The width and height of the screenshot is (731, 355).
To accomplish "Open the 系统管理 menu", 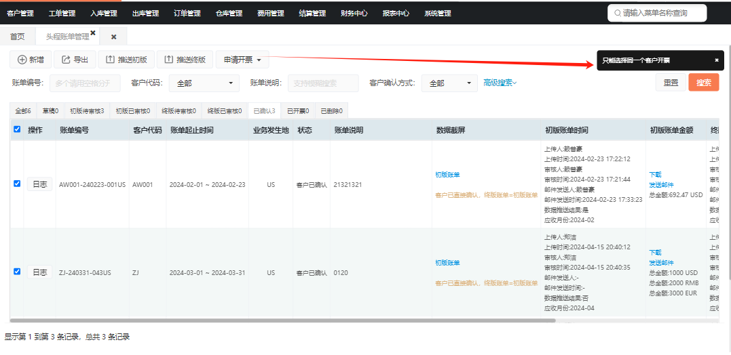I will pyautogui.click(x=438, y=14).
